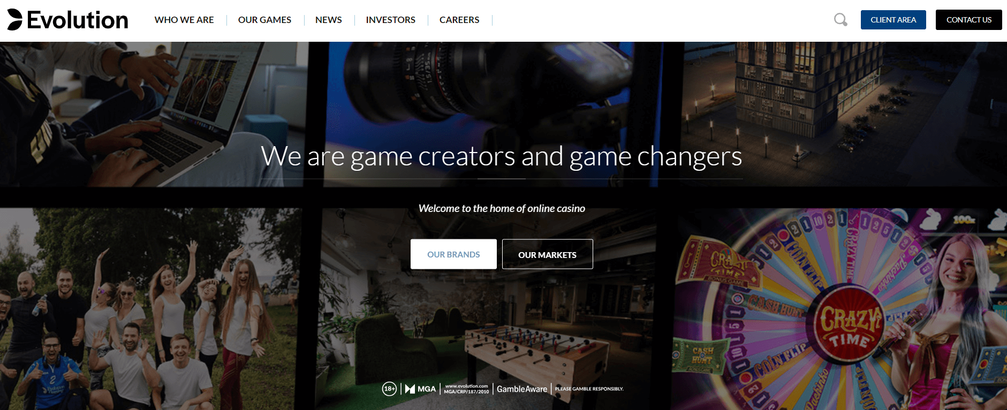Click the Crazy Time wheel image

click(841, 309)
